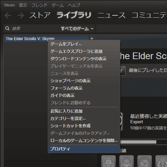Viewport: 167px width, 167px height.
Task: Open the ゲーム menu
Action: 58,5
